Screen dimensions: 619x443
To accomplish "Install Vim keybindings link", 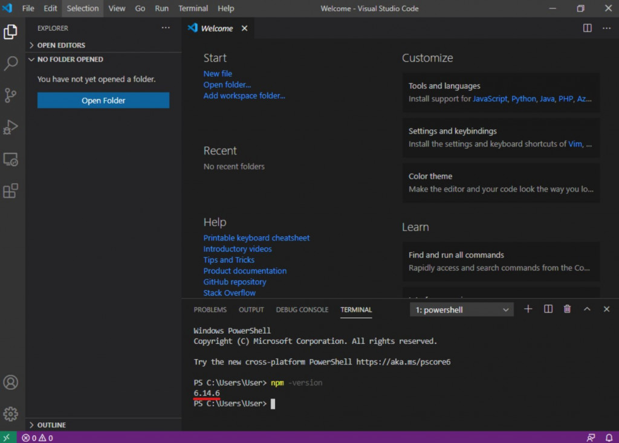I will 575,144.
